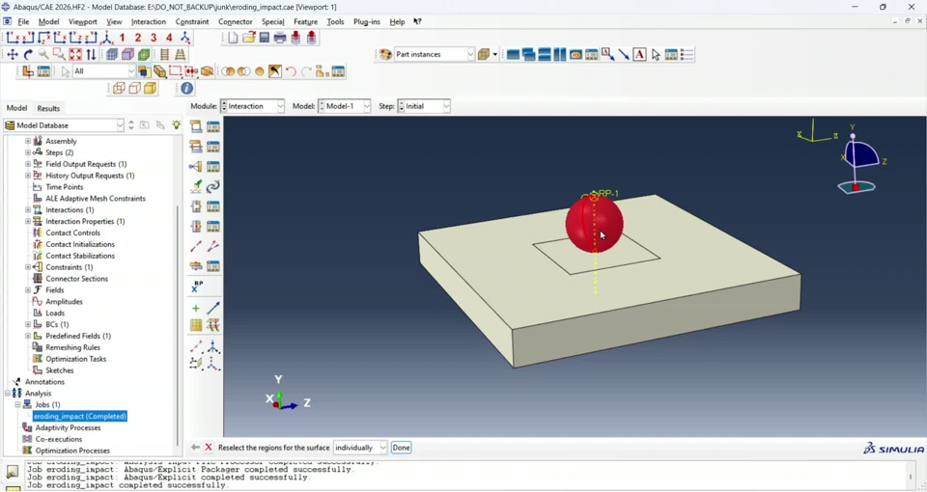Open the Model dropdown showing Model-1
This screenshot has width=927, height=492.
(x=345, y=106)
